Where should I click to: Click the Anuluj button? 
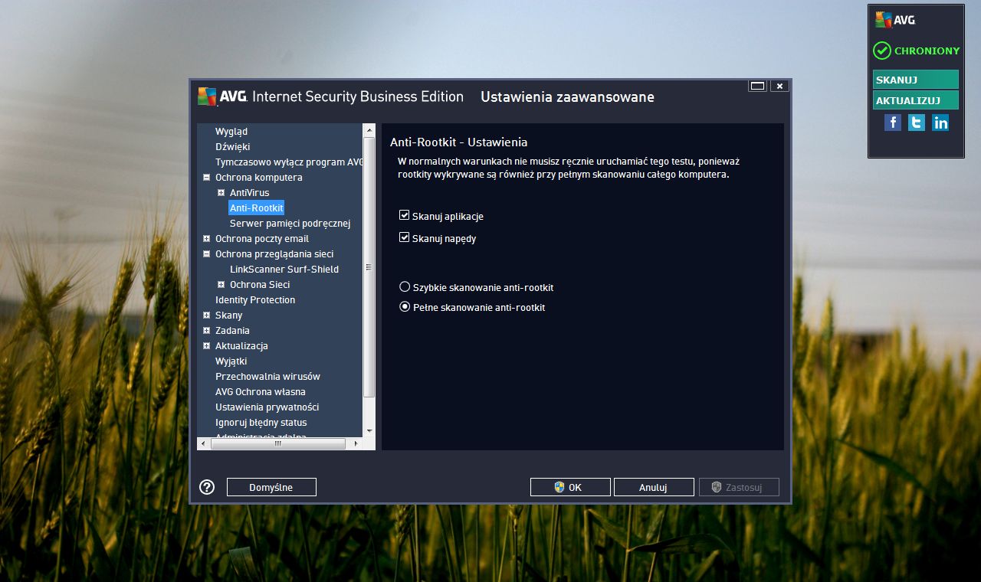[x=654, y=487]
